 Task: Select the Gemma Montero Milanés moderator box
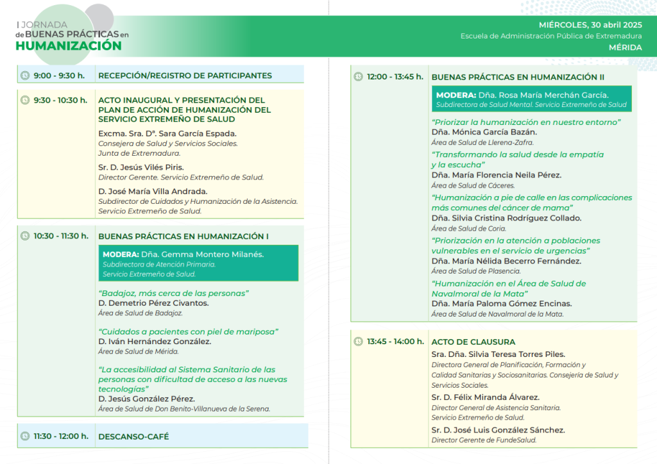click(198, 263)
